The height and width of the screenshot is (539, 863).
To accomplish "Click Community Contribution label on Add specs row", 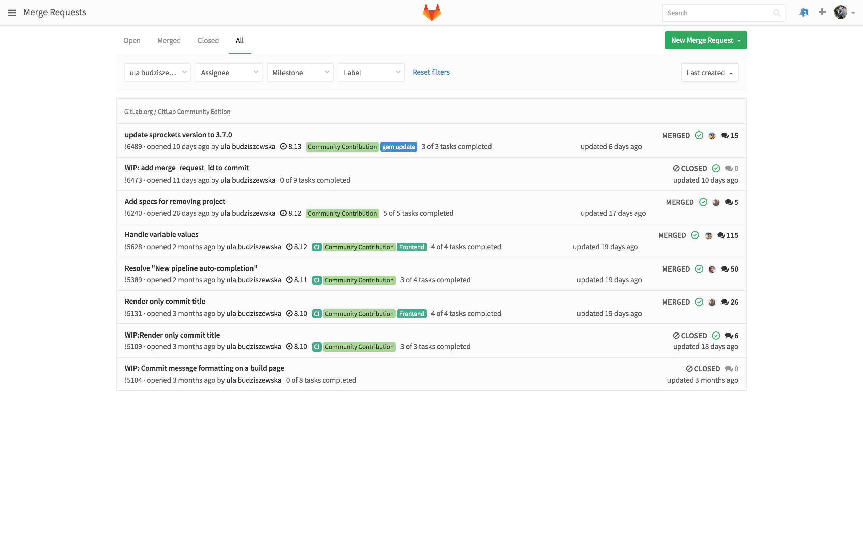I will (x=342, y=213).
